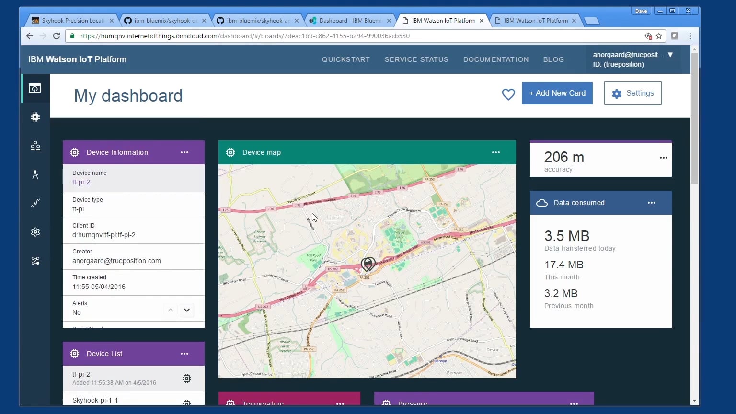The image size is (736, 414).
Task: Click up chevron in Device Information list
Action: click(x=171, y=310)
